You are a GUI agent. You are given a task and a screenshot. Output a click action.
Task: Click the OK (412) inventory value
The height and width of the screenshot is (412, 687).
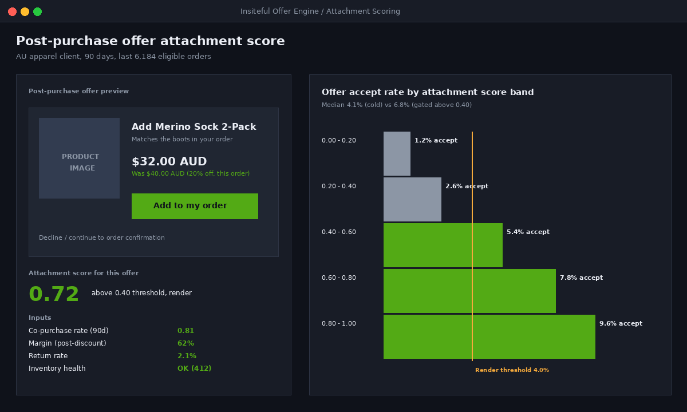pos(194,369)
